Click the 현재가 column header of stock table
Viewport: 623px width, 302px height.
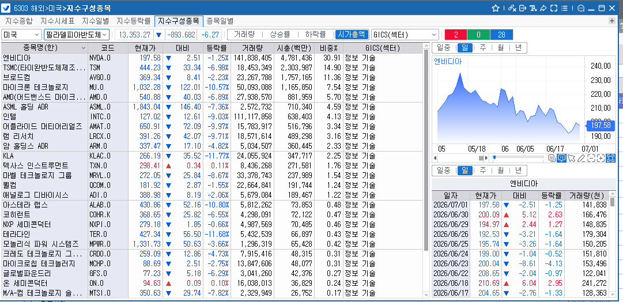(145, 48)
